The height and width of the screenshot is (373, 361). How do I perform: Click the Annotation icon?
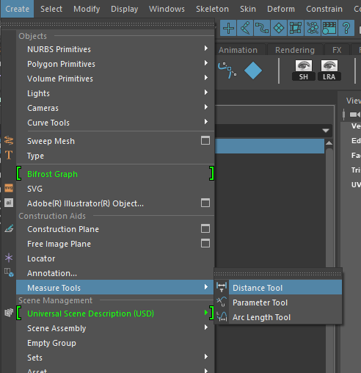click(x=9, y=272)
